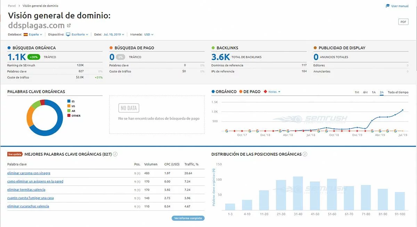This screenshot has width=417, height=227.
Task: Click the PDF export button
Action: (x=403, y=22)
